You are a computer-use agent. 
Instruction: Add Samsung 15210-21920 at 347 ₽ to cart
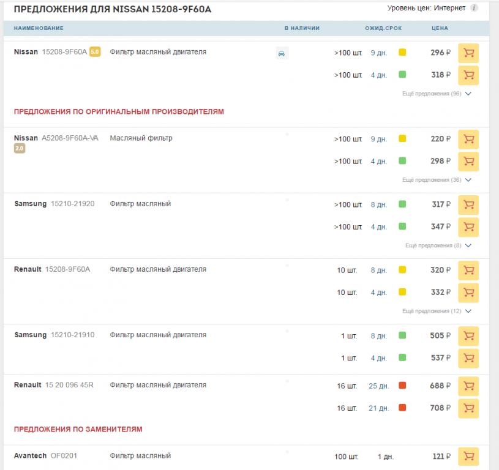[x=468, y=227]
